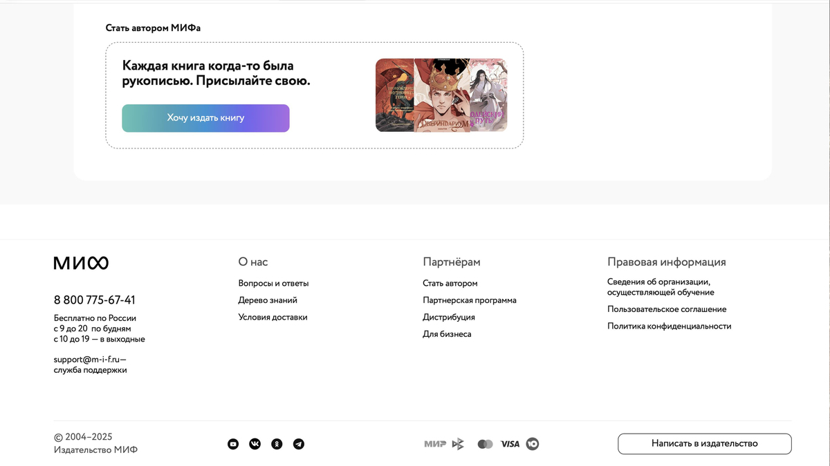Click 'Написать в издательство' button

coord(704,443)
